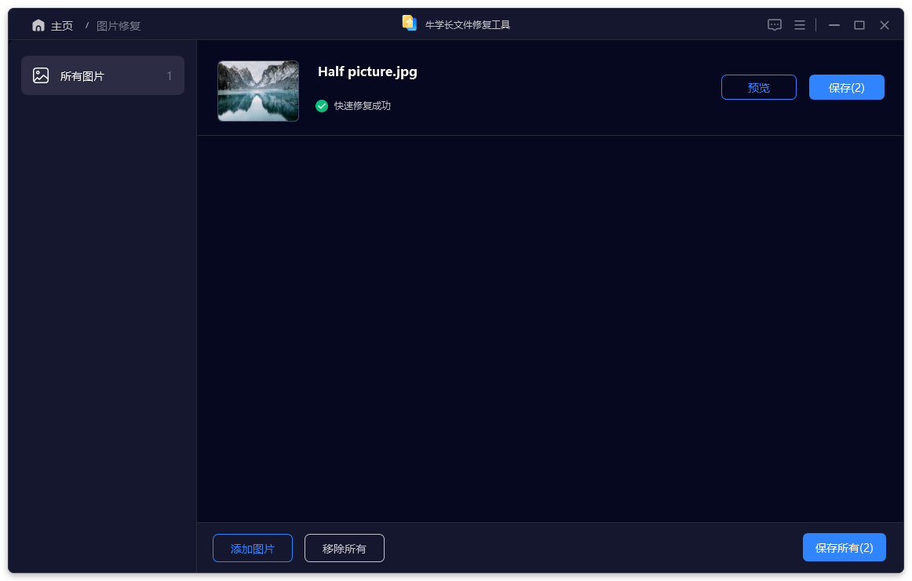Image resolution: width=912 pixels, height=581 pixels.
Task: Click 保存所有(2) in the bottom bar
Action: [844, 547]
